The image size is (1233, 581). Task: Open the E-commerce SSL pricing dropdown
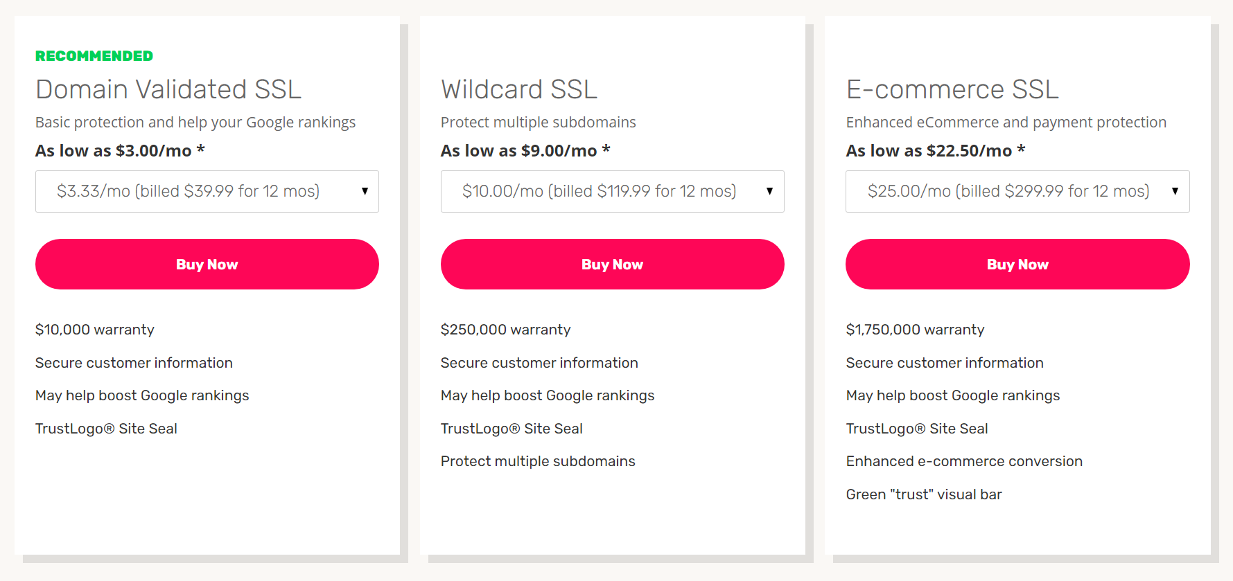tap(1017, 191)
